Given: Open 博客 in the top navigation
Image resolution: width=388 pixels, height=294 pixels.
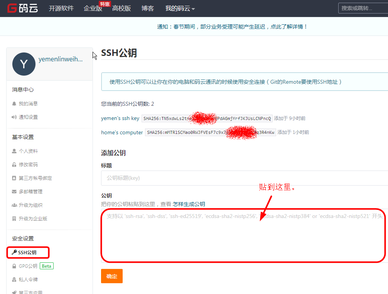Looking at the screenshot, I should point(147,8).
